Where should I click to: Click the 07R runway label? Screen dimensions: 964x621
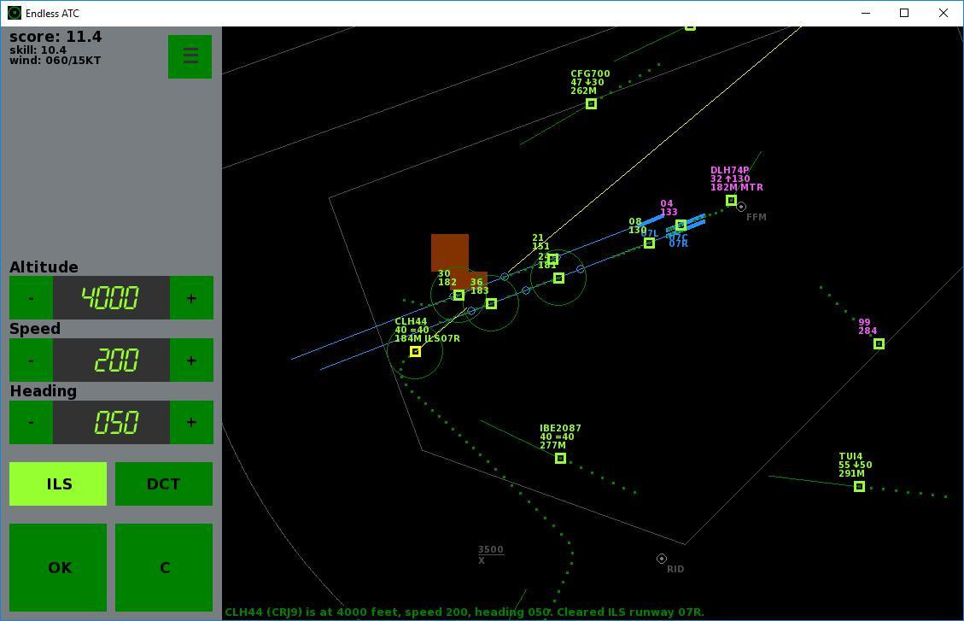pos(679,244)
